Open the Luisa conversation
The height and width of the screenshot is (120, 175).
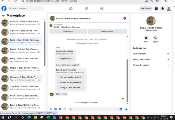(21, 106)
